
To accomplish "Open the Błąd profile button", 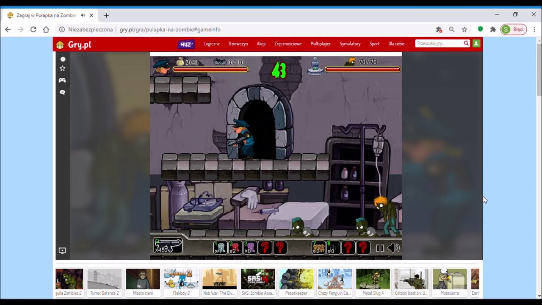I will tap(513, 29).
